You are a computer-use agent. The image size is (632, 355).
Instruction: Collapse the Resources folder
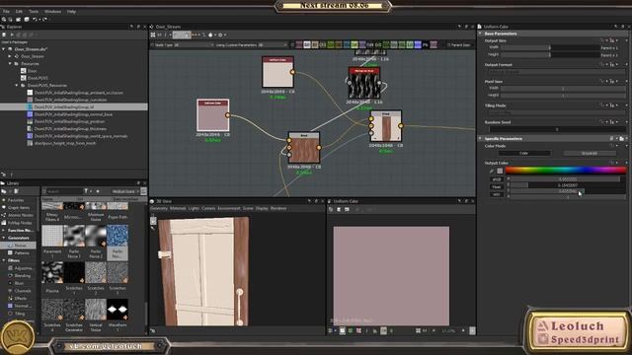click(x=10, y=63)
